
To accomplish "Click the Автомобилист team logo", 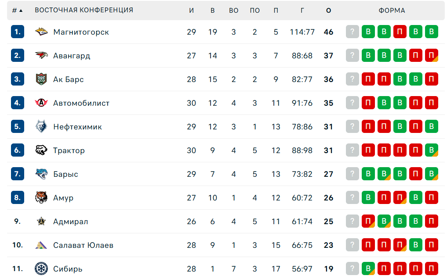I will [x=41, y=103].
